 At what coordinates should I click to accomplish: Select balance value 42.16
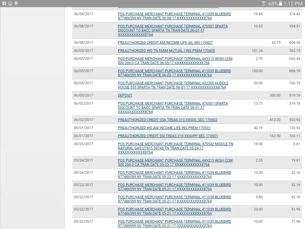coord(296,197)
